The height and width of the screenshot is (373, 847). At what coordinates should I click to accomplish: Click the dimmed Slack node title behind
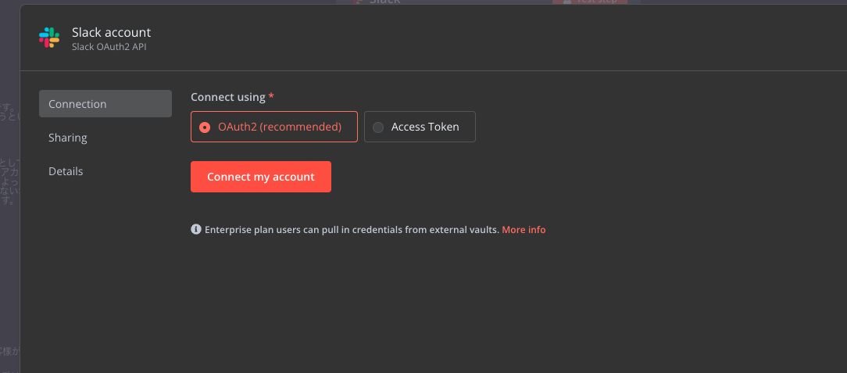tap(384, 2)
